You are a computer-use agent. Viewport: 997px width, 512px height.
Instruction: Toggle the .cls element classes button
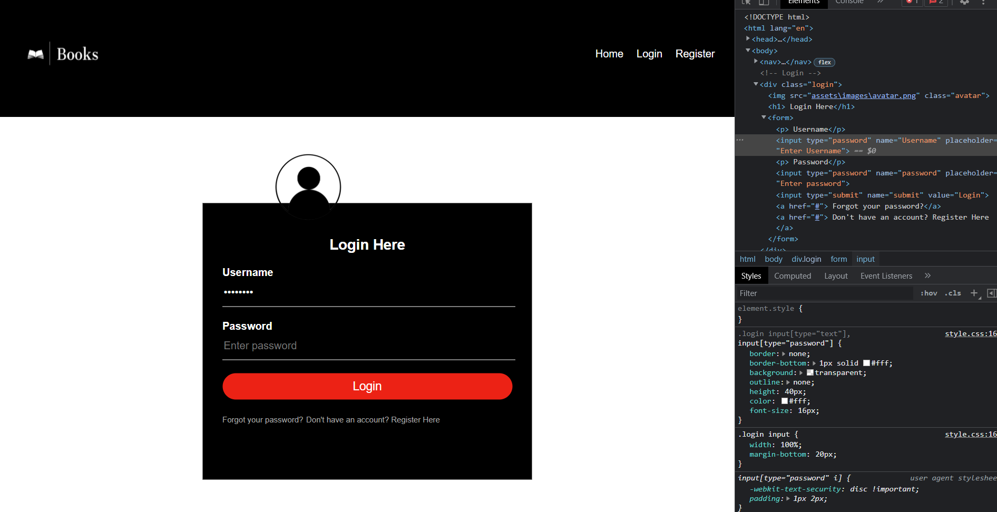pos(953,293)
